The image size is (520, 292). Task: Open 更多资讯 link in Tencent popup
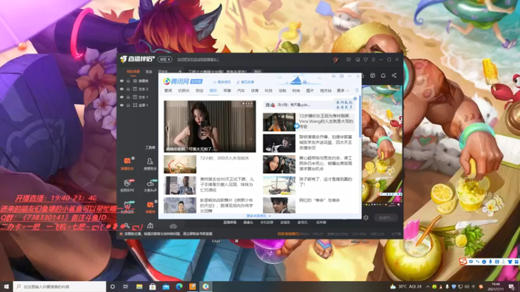click(222, 82)
